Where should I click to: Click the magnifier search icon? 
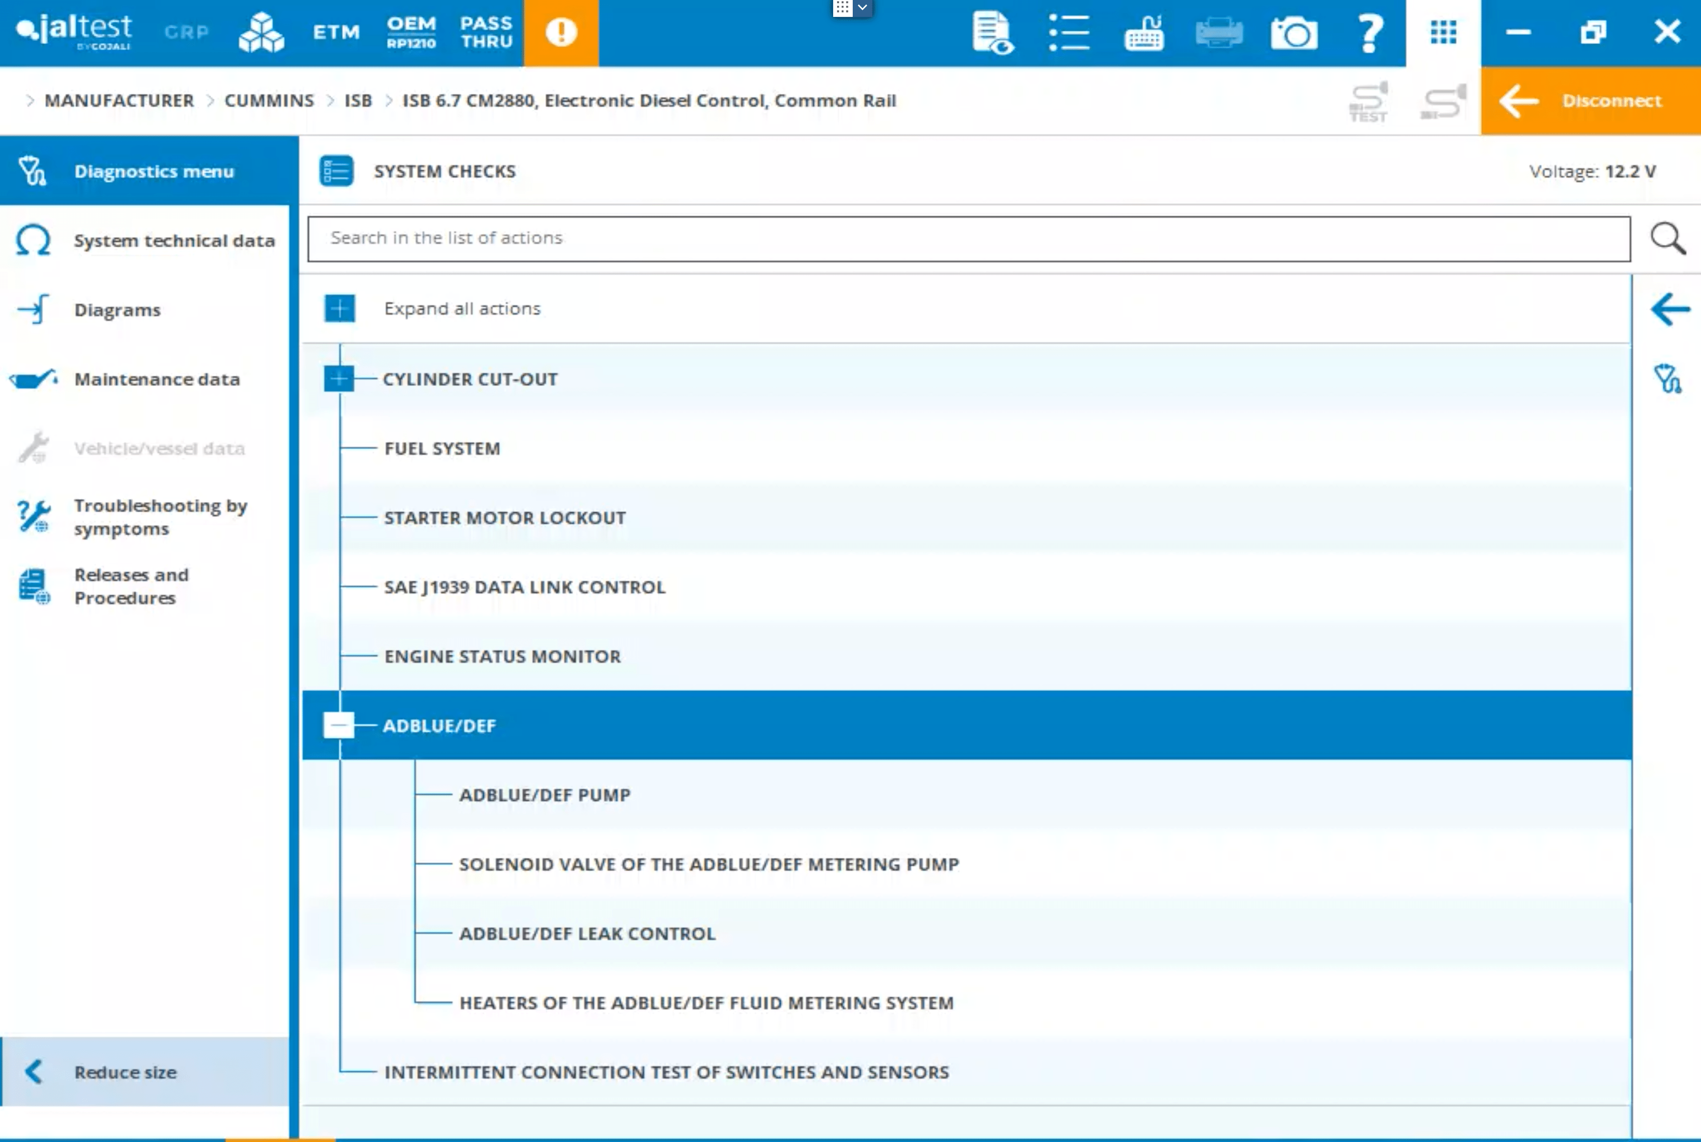[x=1667, y=238]
